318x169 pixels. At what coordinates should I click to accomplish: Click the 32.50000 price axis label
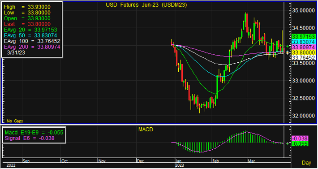coord(303,98)
